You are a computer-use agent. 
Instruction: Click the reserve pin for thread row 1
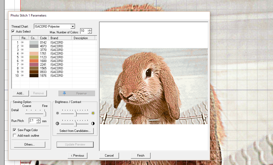point(22,42)
